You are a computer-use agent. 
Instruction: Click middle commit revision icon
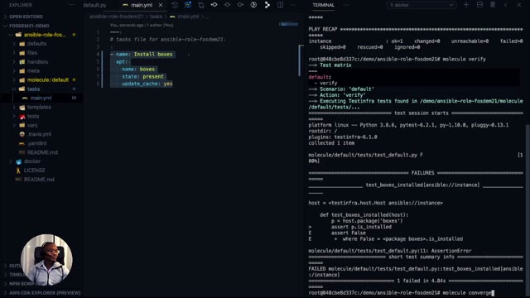click(227, 5)
